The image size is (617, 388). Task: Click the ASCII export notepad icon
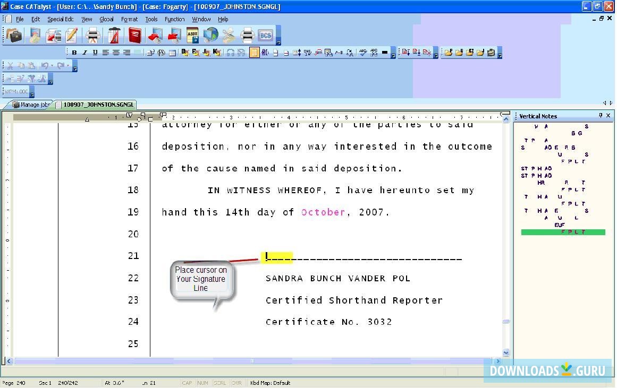pos(192,36)
